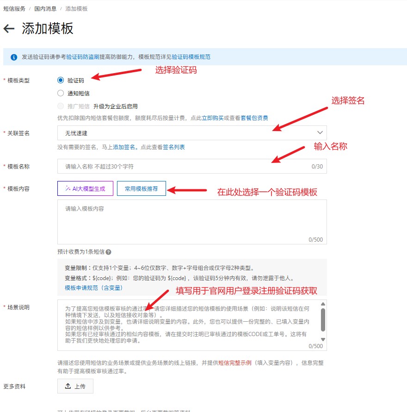Open the 验证码模板规范 link
Image resolution: width=407 pixels, height=412 pixels.
click(x=191, y=57)
